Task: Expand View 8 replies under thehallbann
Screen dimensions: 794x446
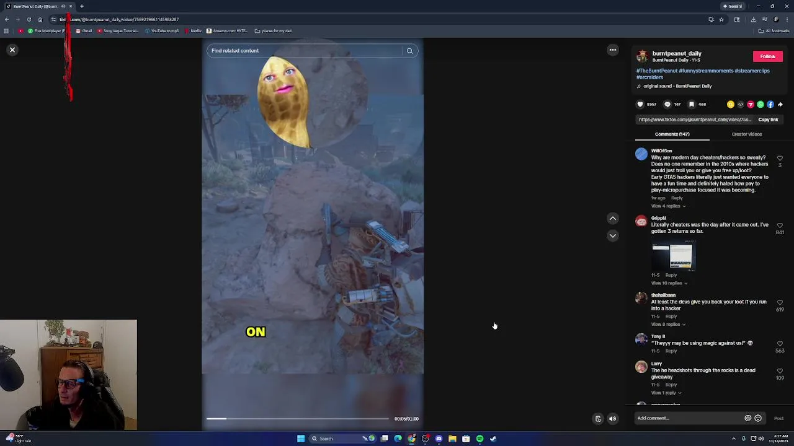Action: coord(668,324)
